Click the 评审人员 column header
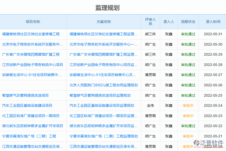Screen dimensions: 226x151 click(150, 22)
